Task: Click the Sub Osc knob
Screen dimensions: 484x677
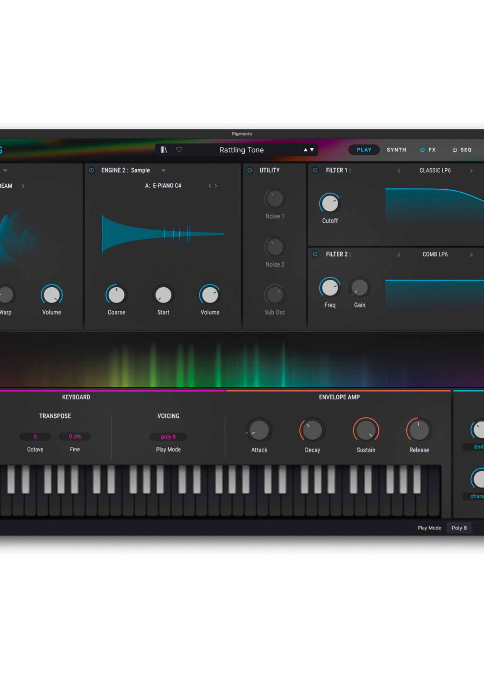Action: 275,295
